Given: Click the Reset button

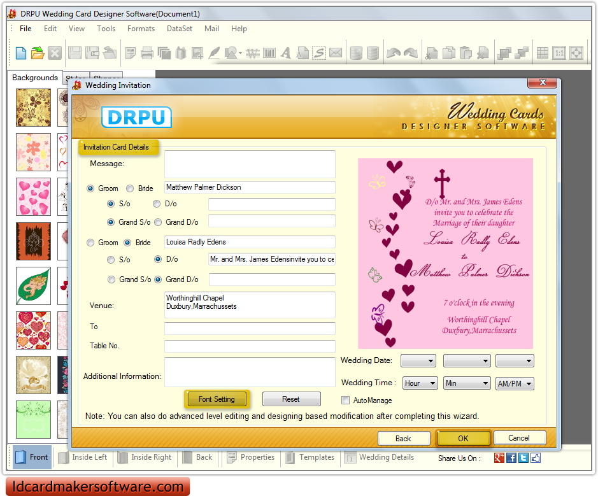Looking at the screenshot, I should pyautogui.click(x=291, y=399).
